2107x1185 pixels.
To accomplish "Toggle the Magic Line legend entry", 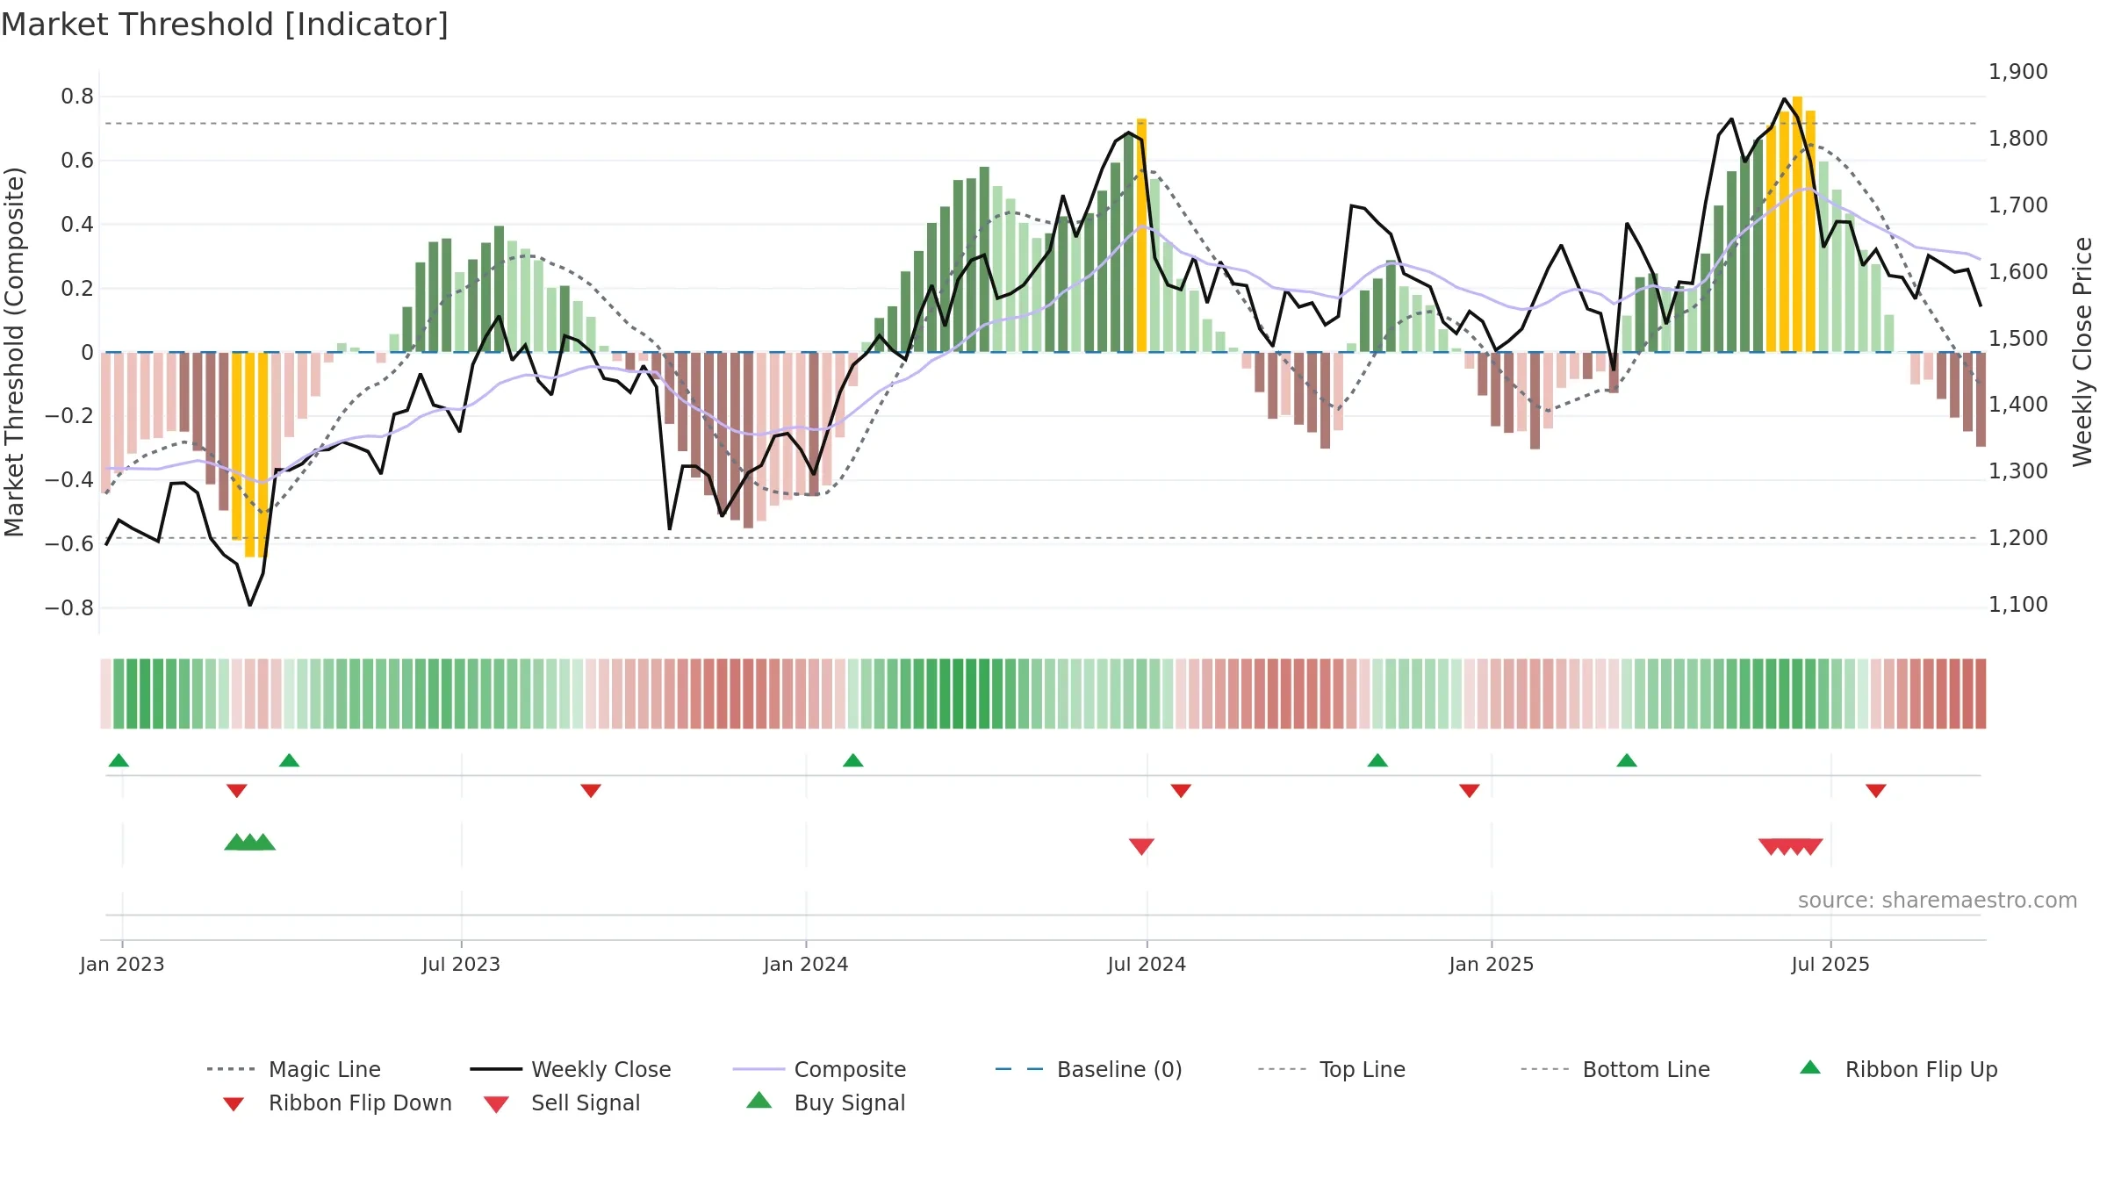I will (293, 1069).
